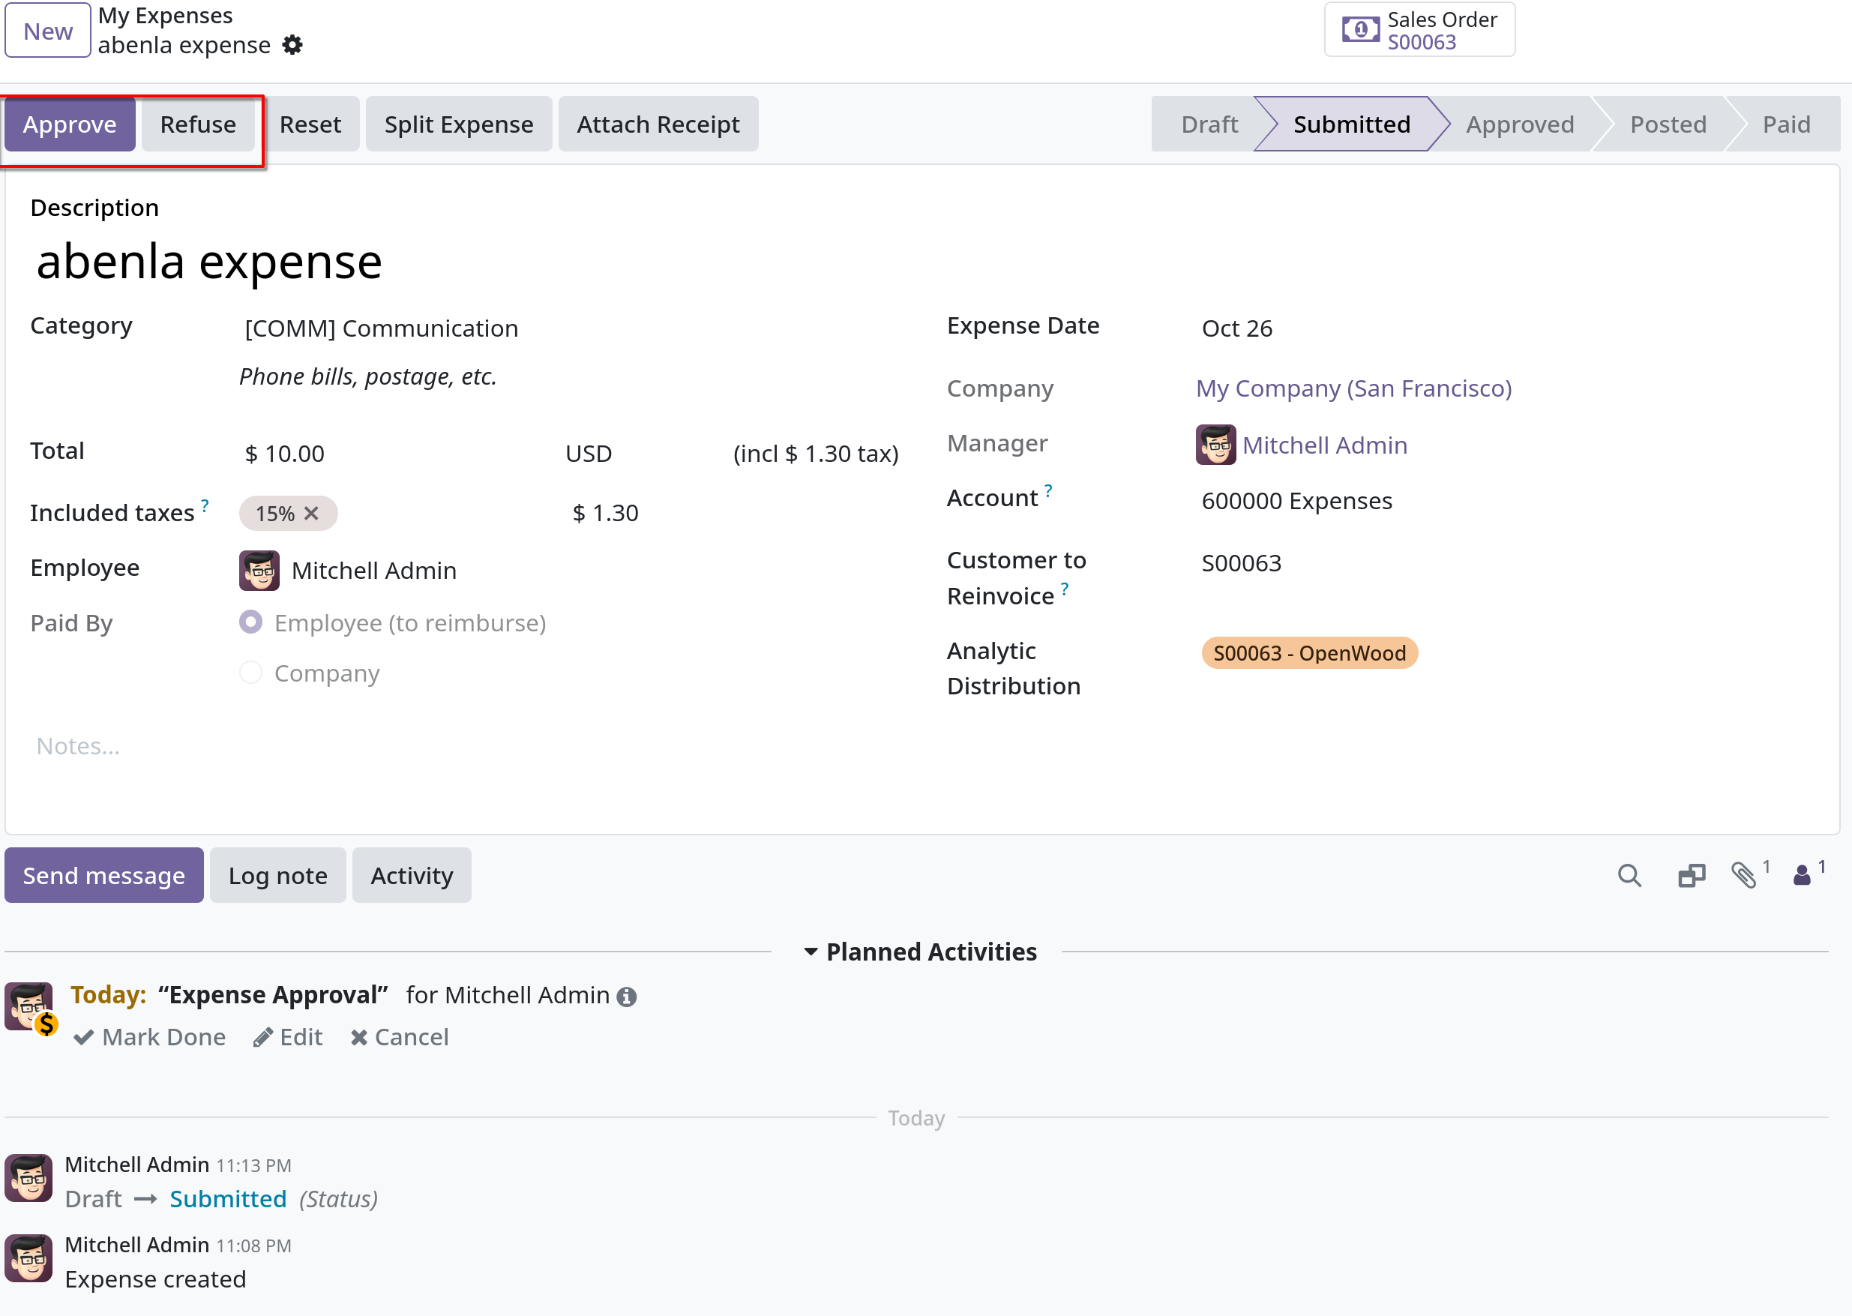
Task: Click the Account help question mark
Action: [x=1048, y=491]
